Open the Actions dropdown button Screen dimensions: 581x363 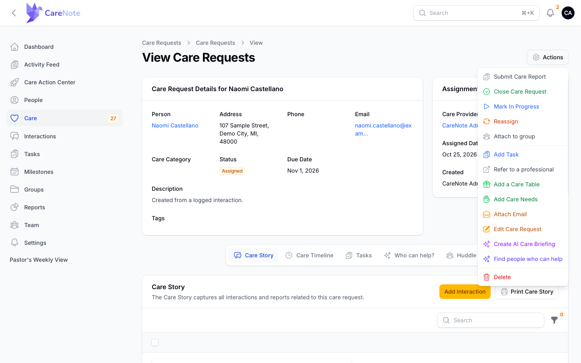(x=548, y=57)
